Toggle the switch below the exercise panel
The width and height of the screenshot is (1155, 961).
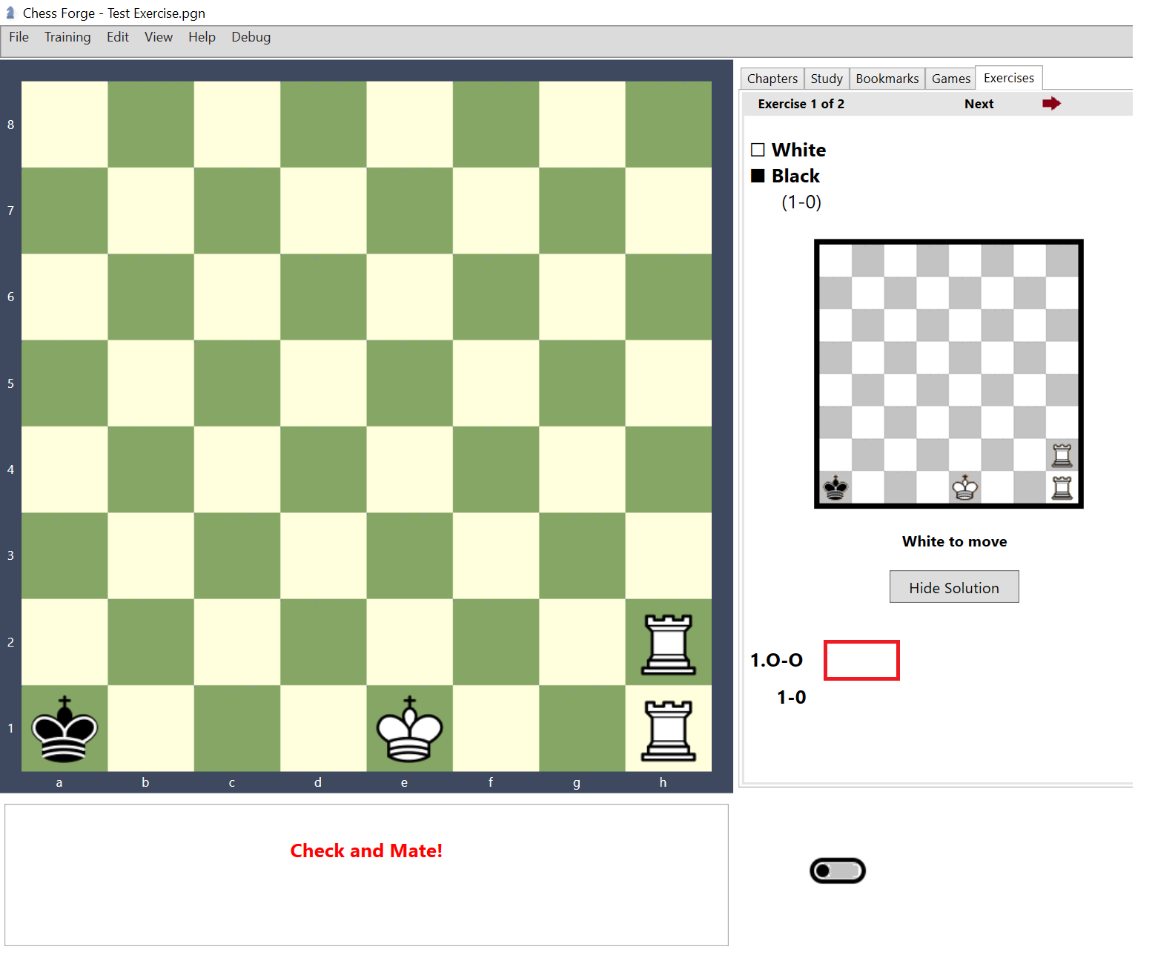pos(838,871)
